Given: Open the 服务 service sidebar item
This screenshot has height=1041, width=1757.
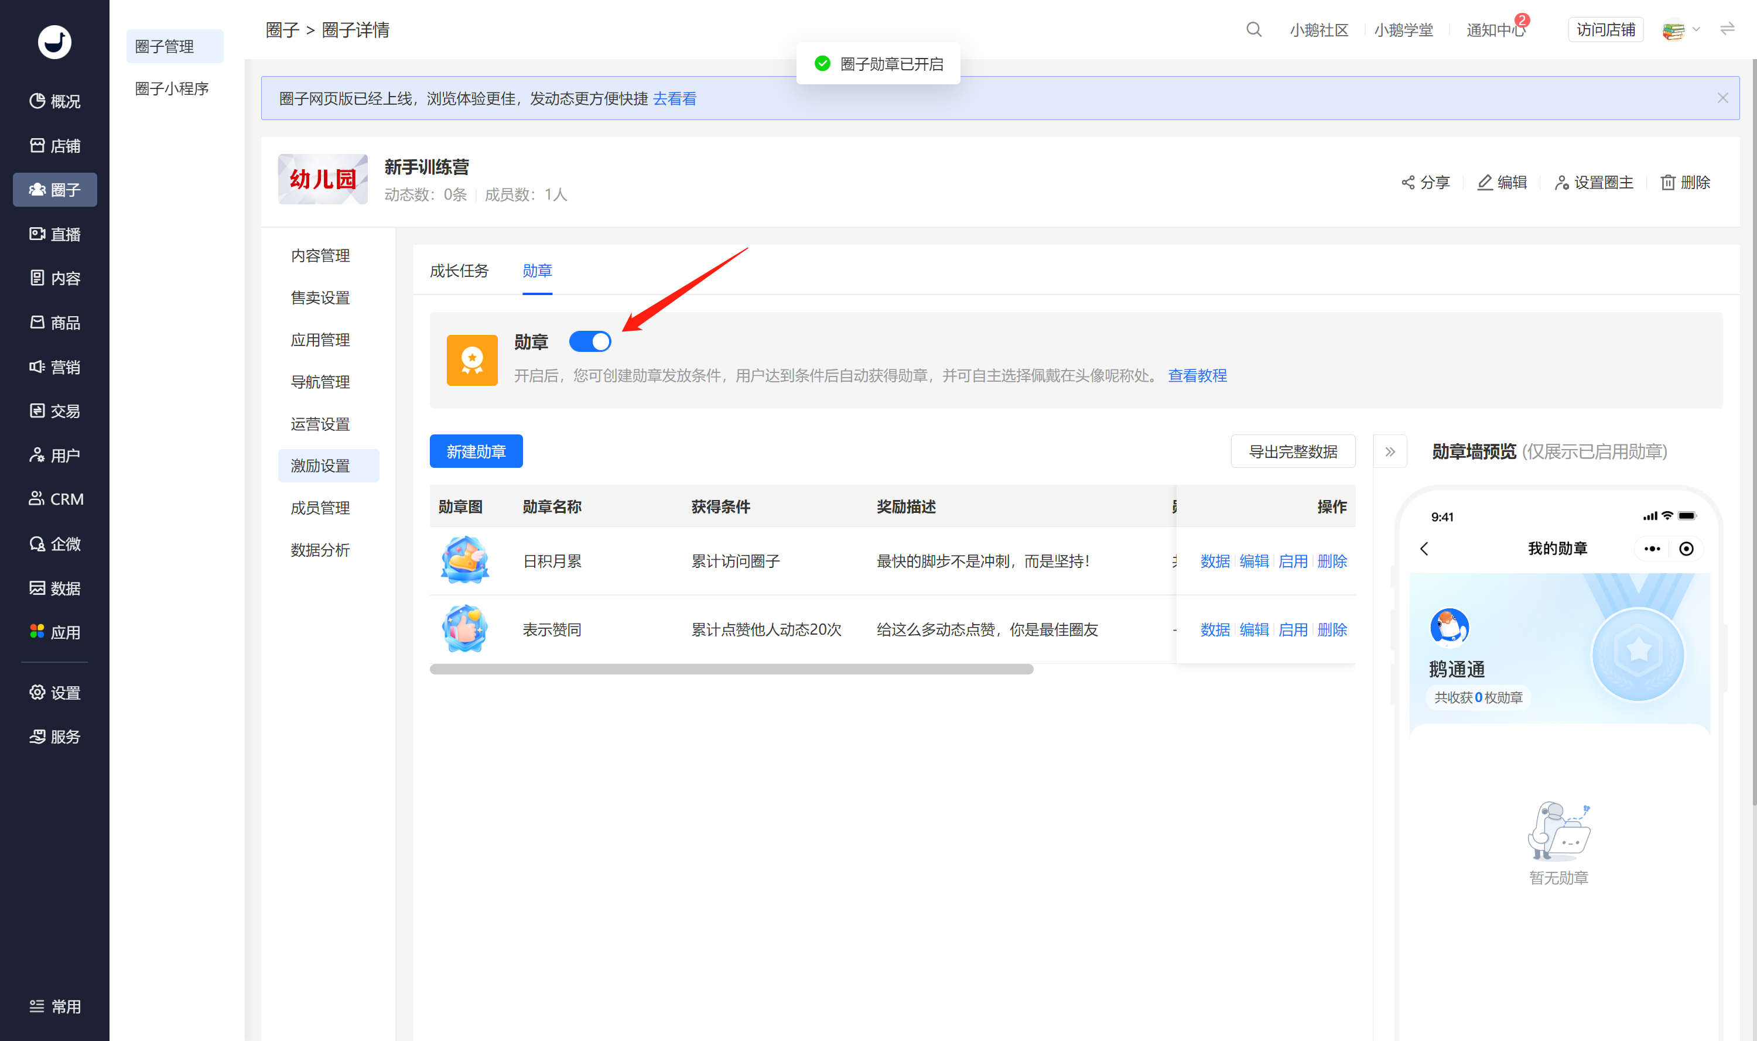Looking at the screenshot, I should coord(54,737).
